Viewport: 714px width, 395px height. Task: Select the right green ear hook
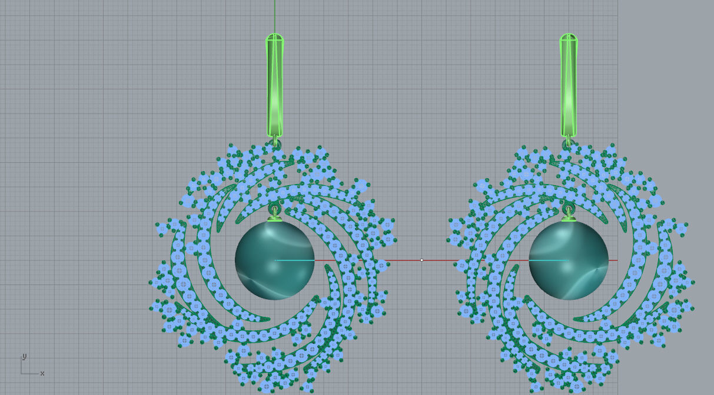tap(568, 86)
